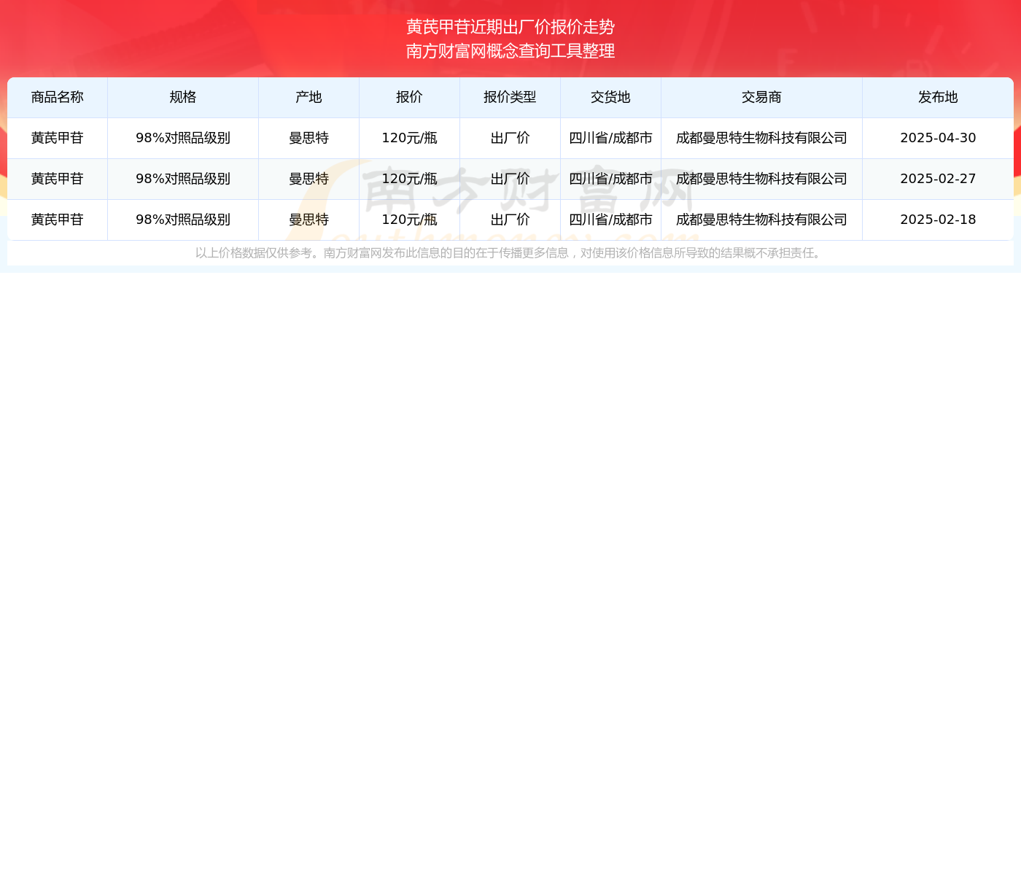The height and width of the screenshot is (879, 1021).
Task: Click 98%对照品级别 in the 2025-02-27 row
Action: click(x=183, y=179)
